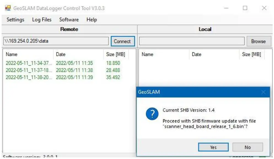
Task: Click the remote path input field
Action: coord(56,41)
